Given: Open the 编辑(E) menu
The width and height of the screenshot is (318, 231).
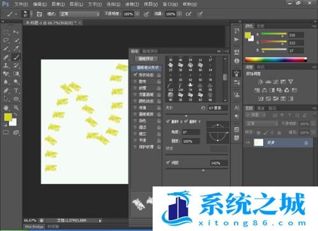Looking at the screenshot, I should pyautogui.click(x=40, y=4).
